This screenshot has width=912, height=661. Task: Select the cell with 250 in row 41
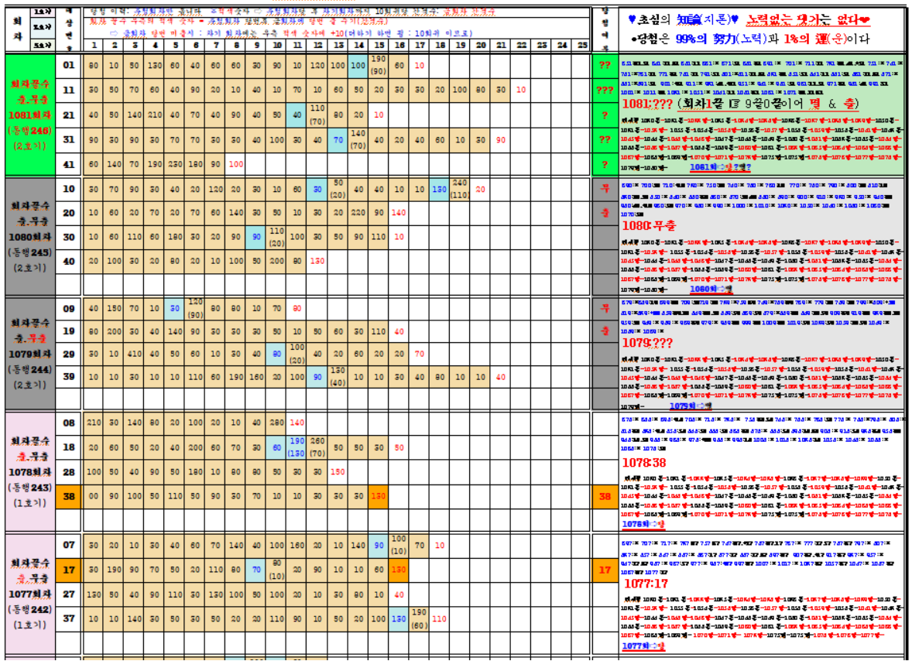coord(175,164)
